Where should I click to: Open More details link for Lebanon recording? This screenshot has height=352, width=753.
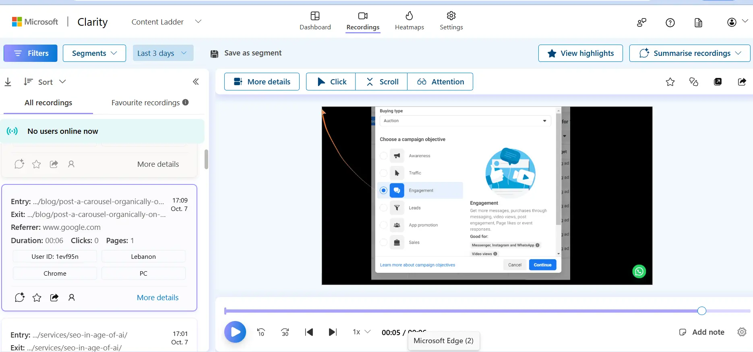[x=157, y=298]
